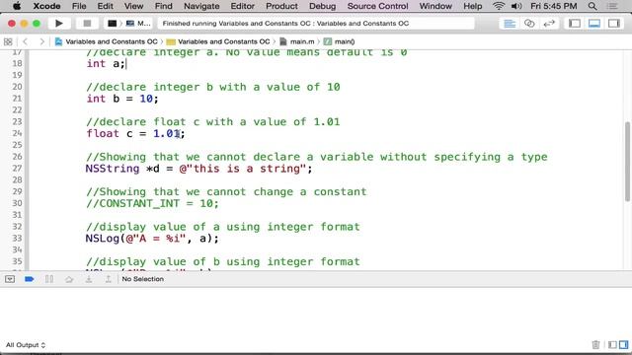This screenshot has height=355, width=632.
Task: Select the folder breadcrumb Variables and Constants OC
Action: pos(218,41)
